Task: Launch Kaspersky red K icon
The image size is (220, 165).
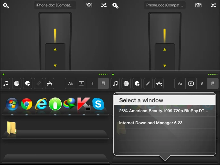Action: tap(84, 104)
